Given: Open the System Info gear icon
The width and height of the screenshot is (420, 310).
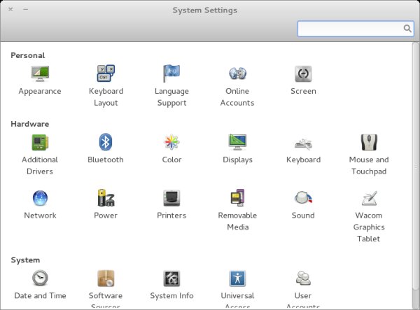Looking at the screenshot, I should [171, 279].
